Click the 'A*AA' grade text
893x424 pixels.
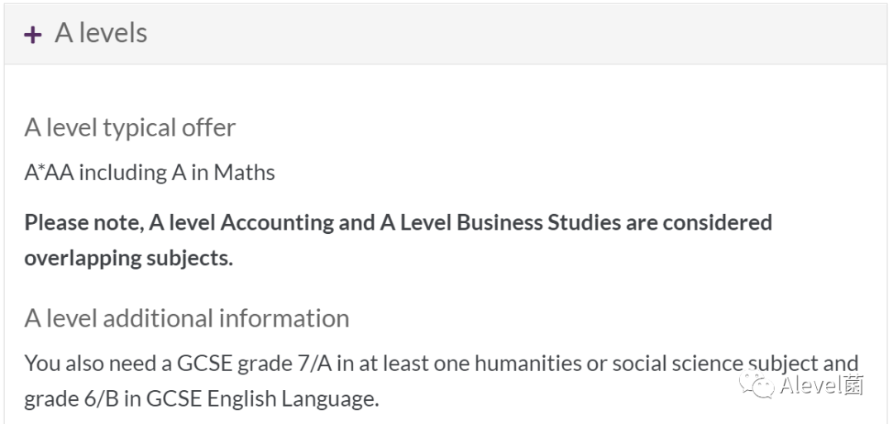[x=49, y=173]
